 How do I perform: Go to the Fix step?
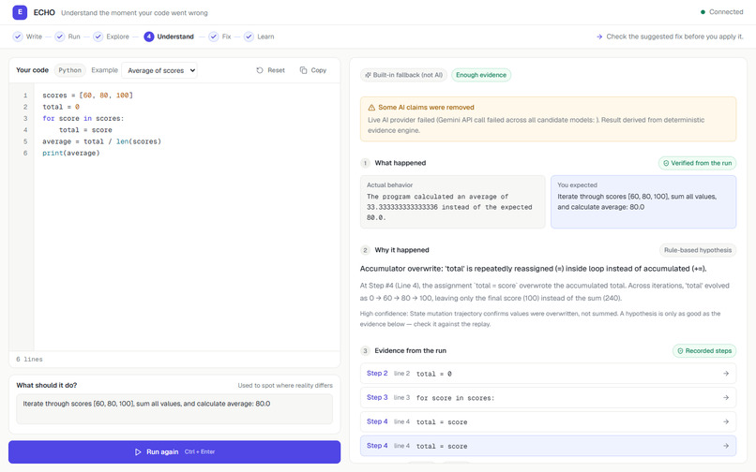[x=219, y=37]
